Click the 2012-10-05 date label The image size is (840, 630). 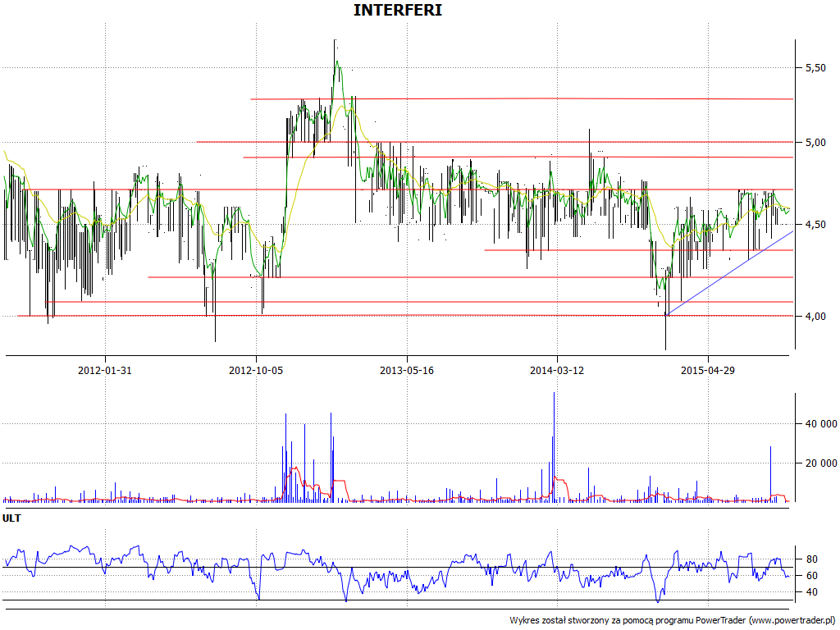[x=256, y=370]
